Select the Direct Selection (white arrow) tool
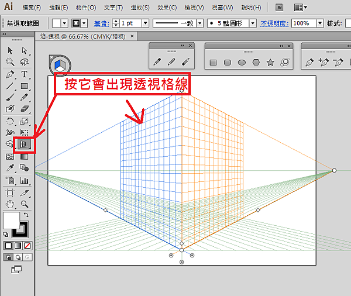351x296 pixels. 24,50
